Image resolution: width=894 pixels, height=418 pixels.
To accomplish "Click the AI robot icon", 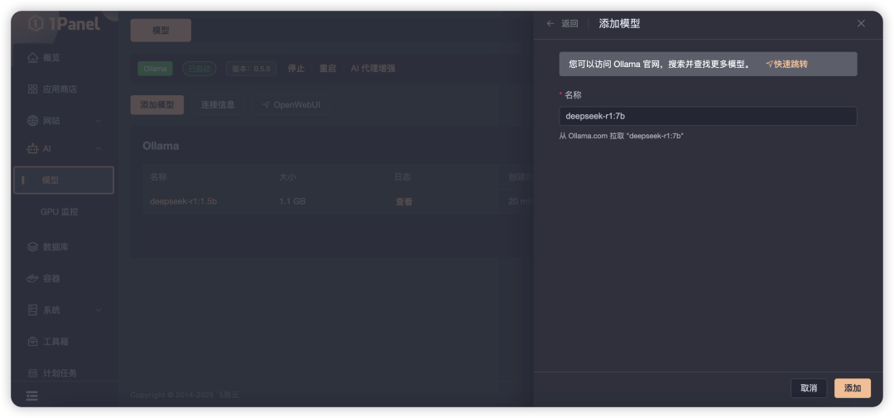I will tap(32, 149).
